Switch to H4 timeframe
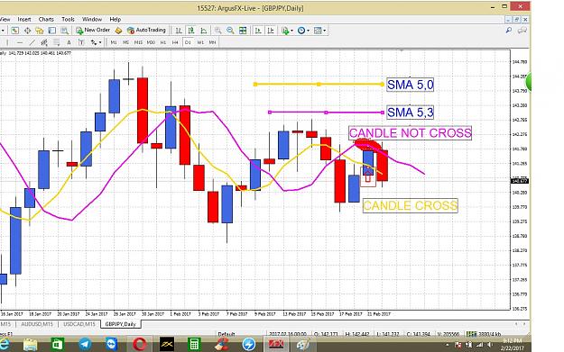 click(x=175, y=42)
